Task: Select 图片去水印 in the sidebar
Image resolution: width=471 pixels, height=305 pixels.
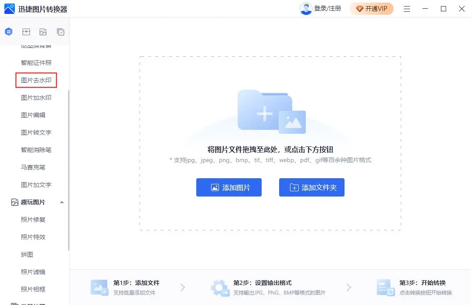Action: [36, 80]
